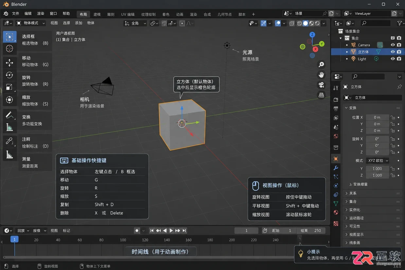Open World properties tab (red globe icon)
Viewport: 405px width, 270px height.
point(336,136)
